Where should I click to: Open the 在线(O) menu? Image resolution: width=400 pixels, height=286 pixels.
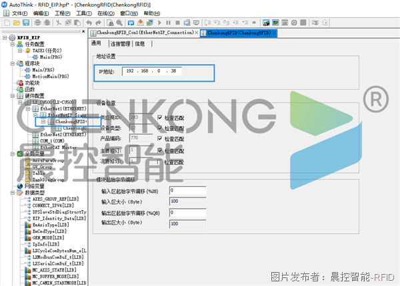tap(106, 13)
